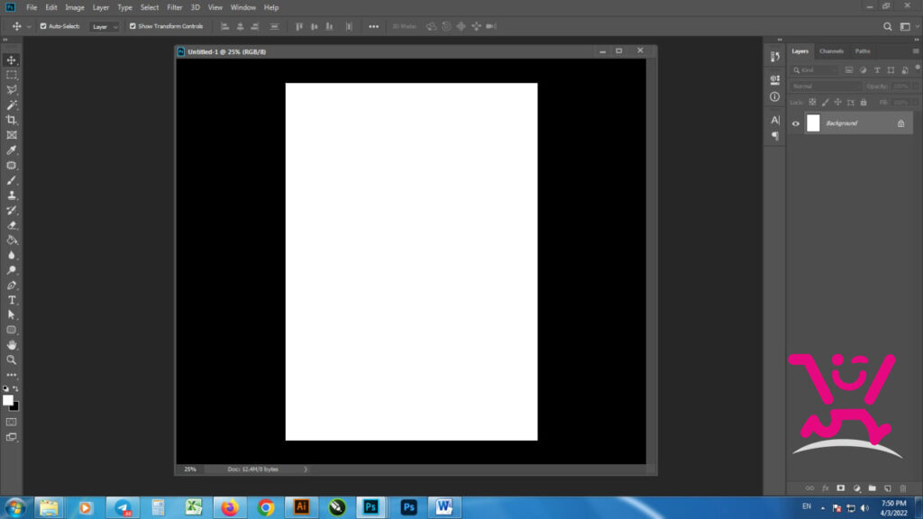Select the Brush tool
923x519 pixels.
[11, 180]
